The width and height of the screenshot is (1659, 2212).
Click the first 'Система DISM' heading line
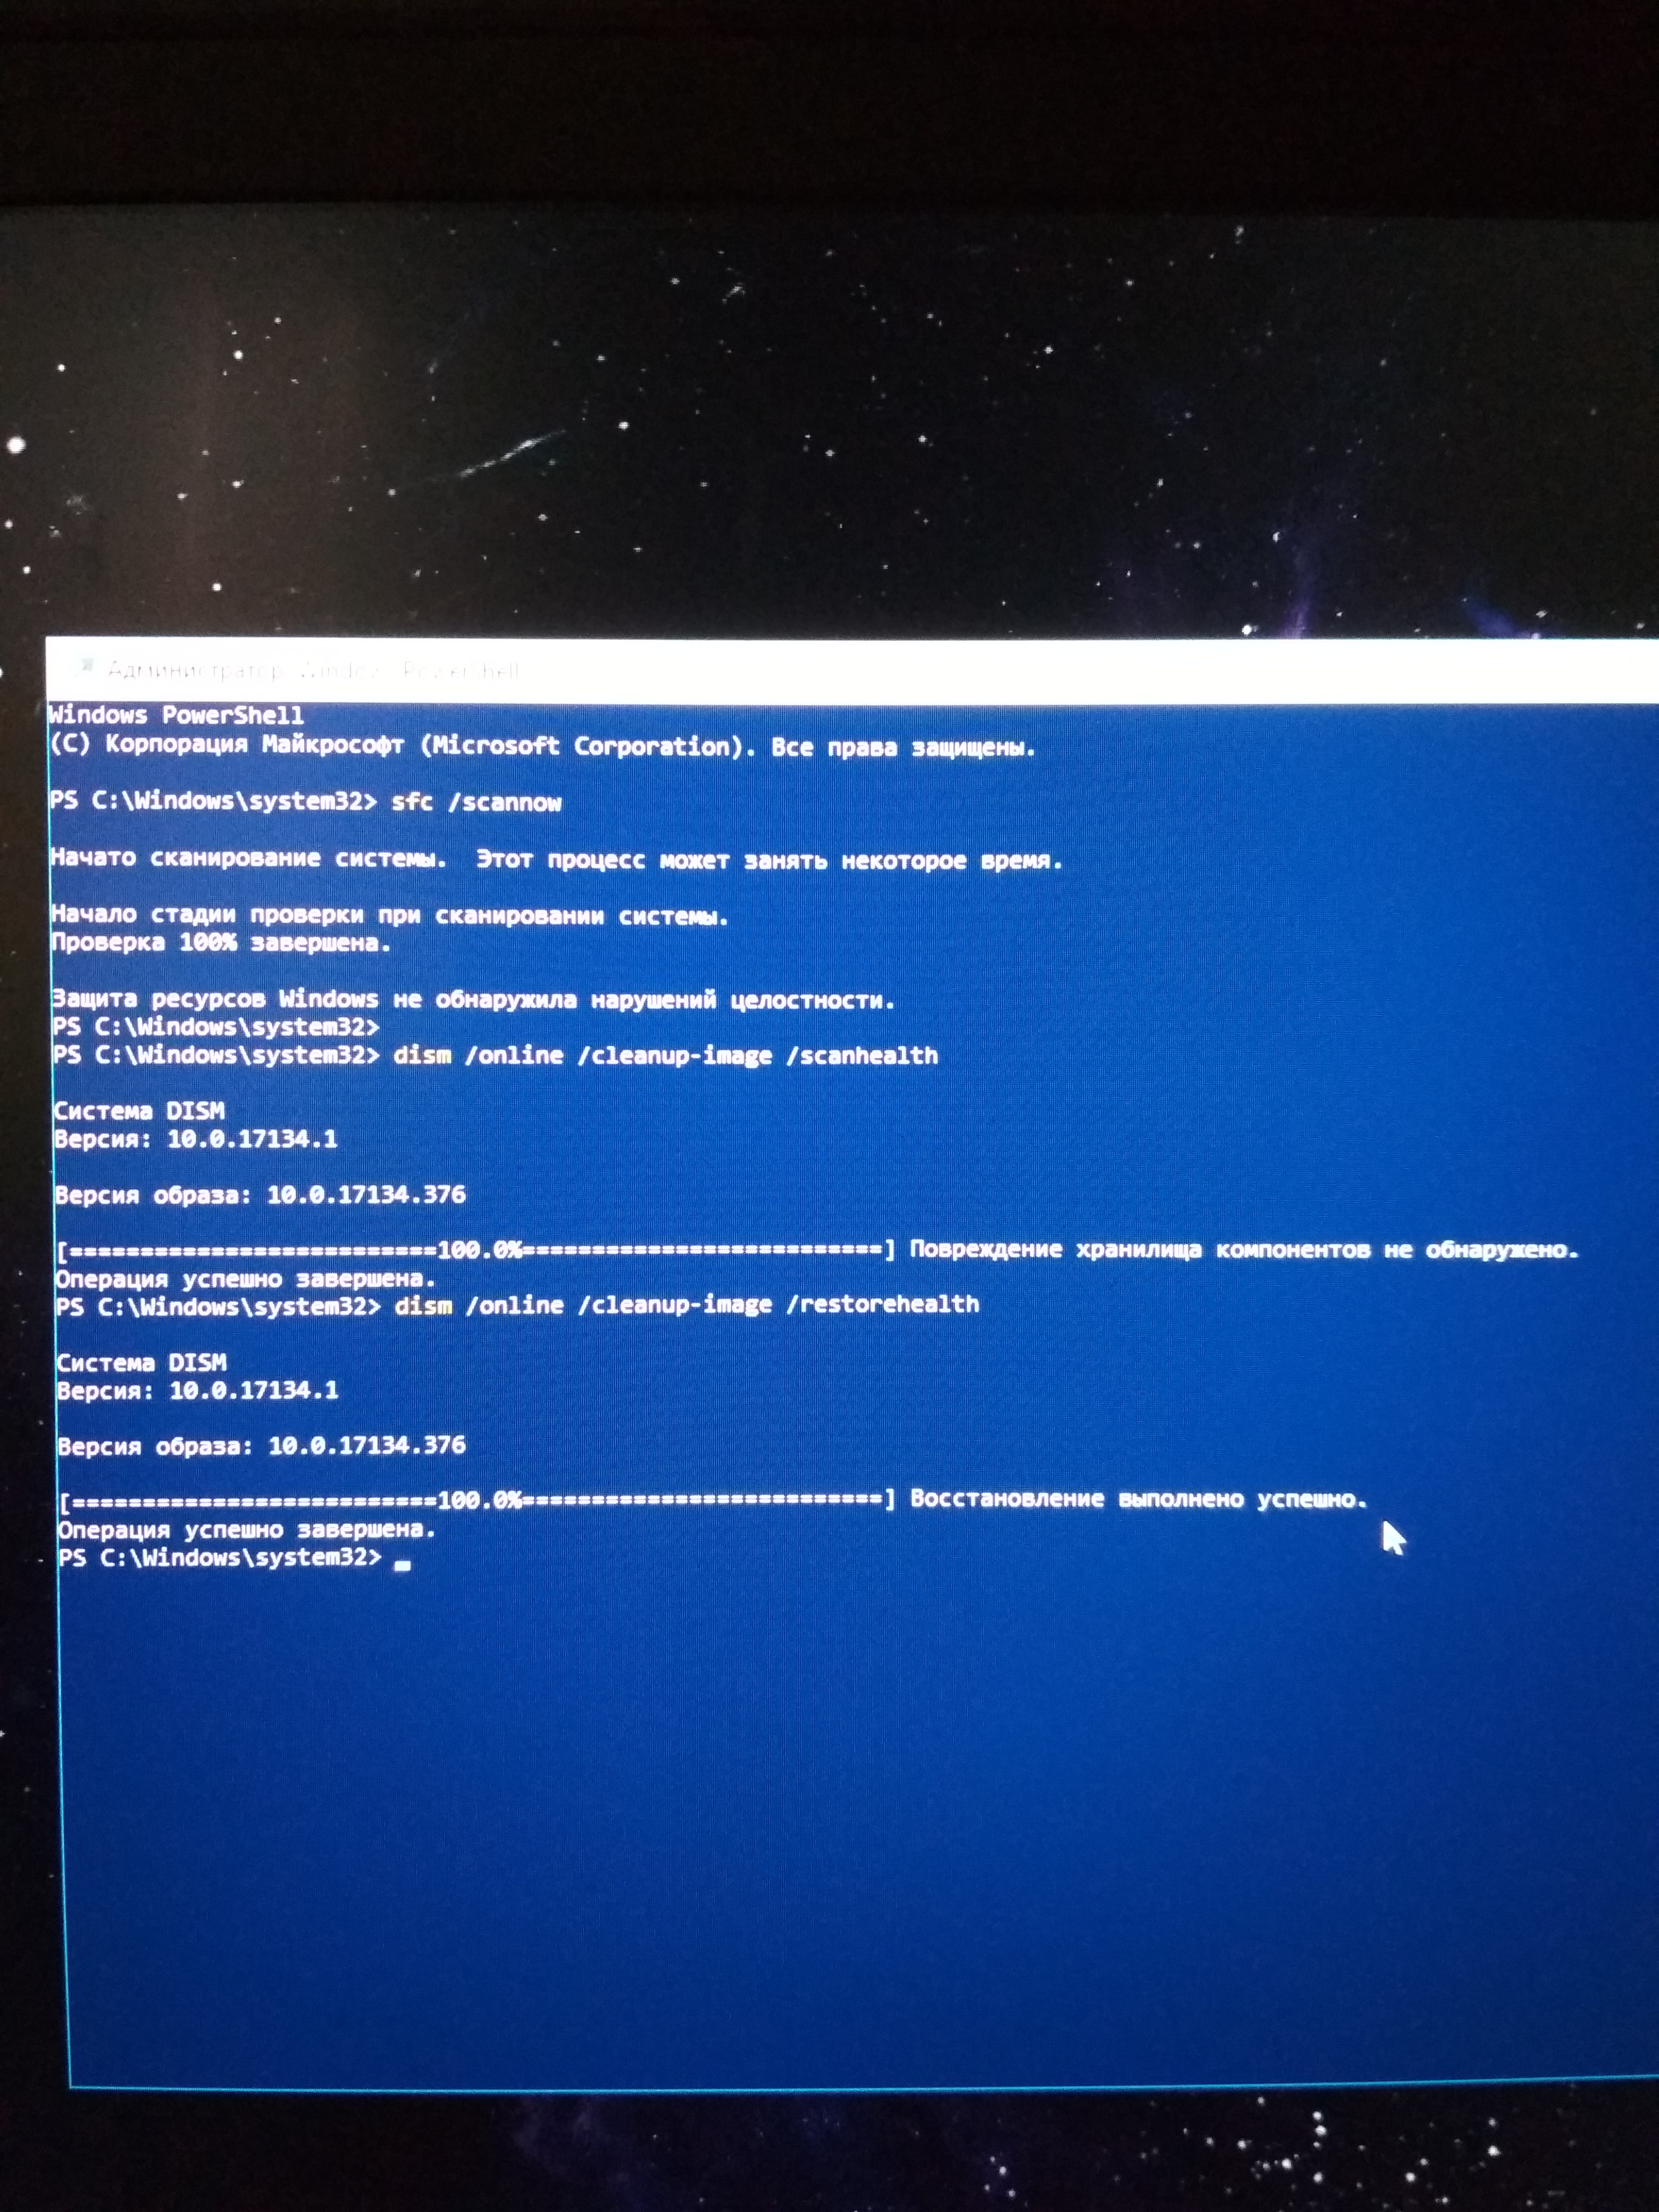[139, 1111]
